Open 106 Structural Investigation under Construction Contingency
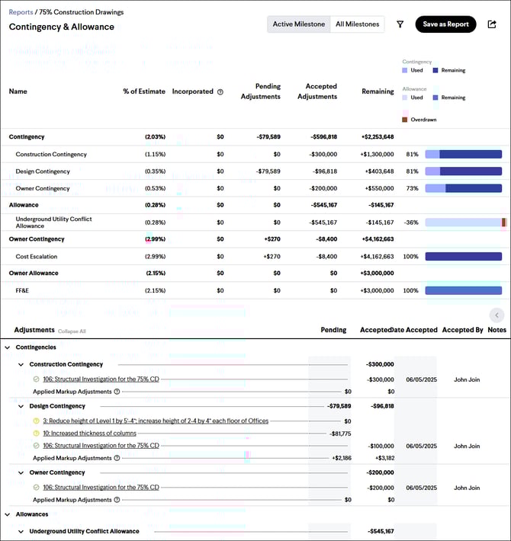Viewport: 511px width, 541px height. (x=101, y=379)
